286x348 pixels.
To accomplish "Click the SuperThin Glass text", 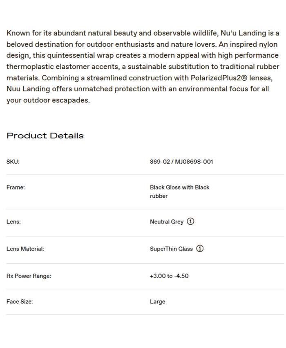I will point(171,249).
